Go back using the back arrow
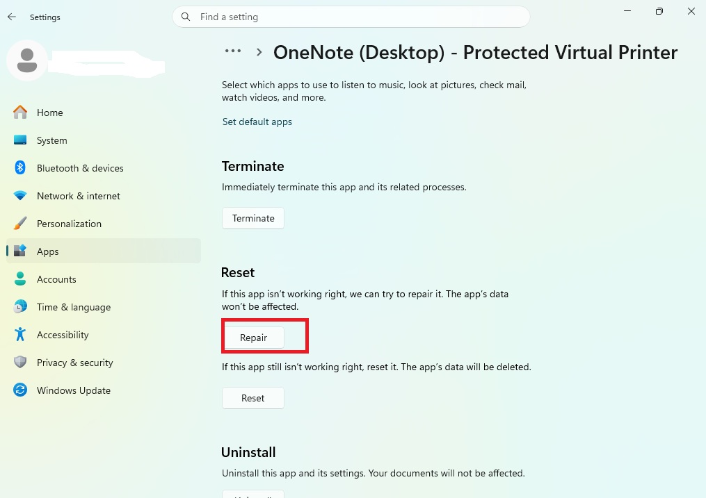706x498 pixels. [12, 17]
